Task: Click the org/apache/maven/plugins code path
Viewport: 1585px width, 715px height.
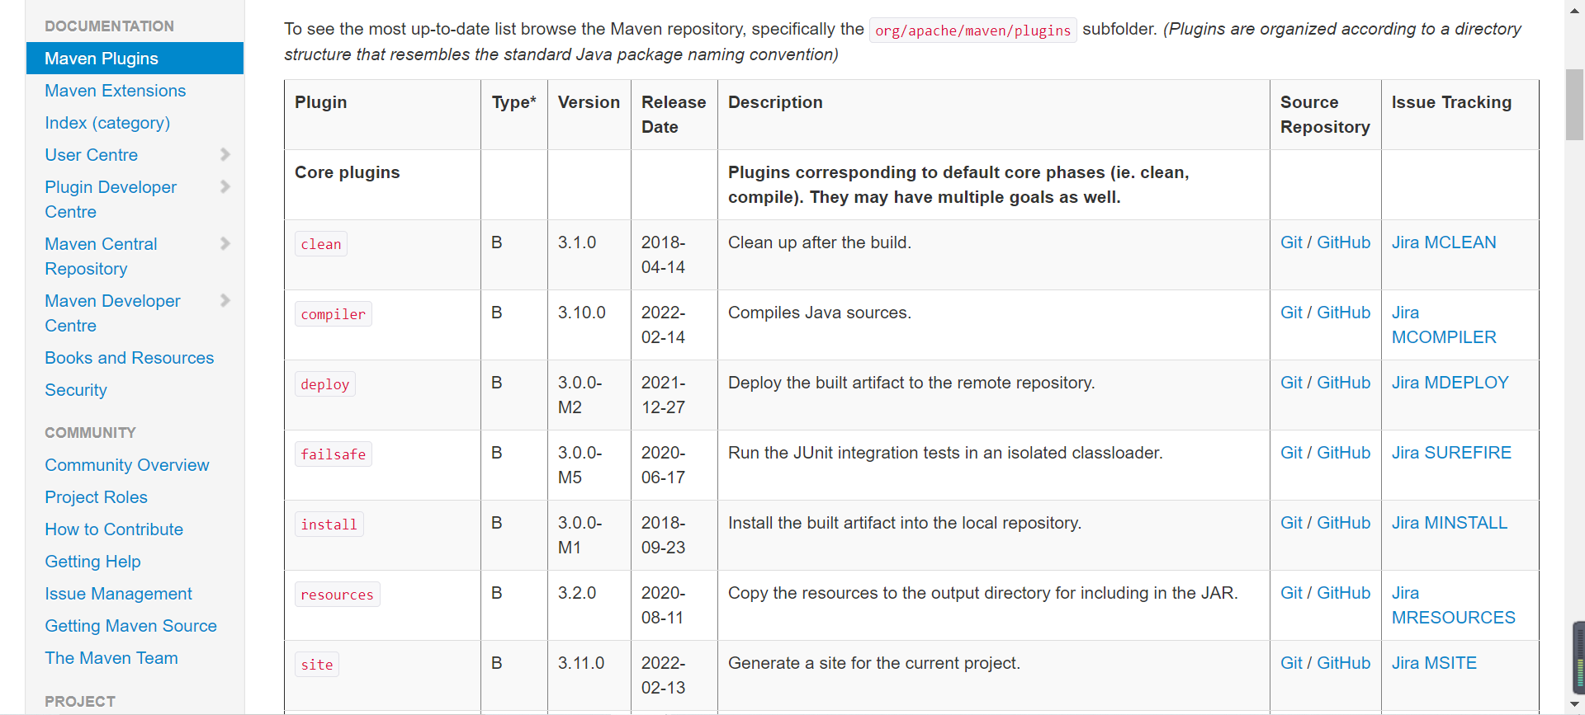Action: (x=972, y=31)
